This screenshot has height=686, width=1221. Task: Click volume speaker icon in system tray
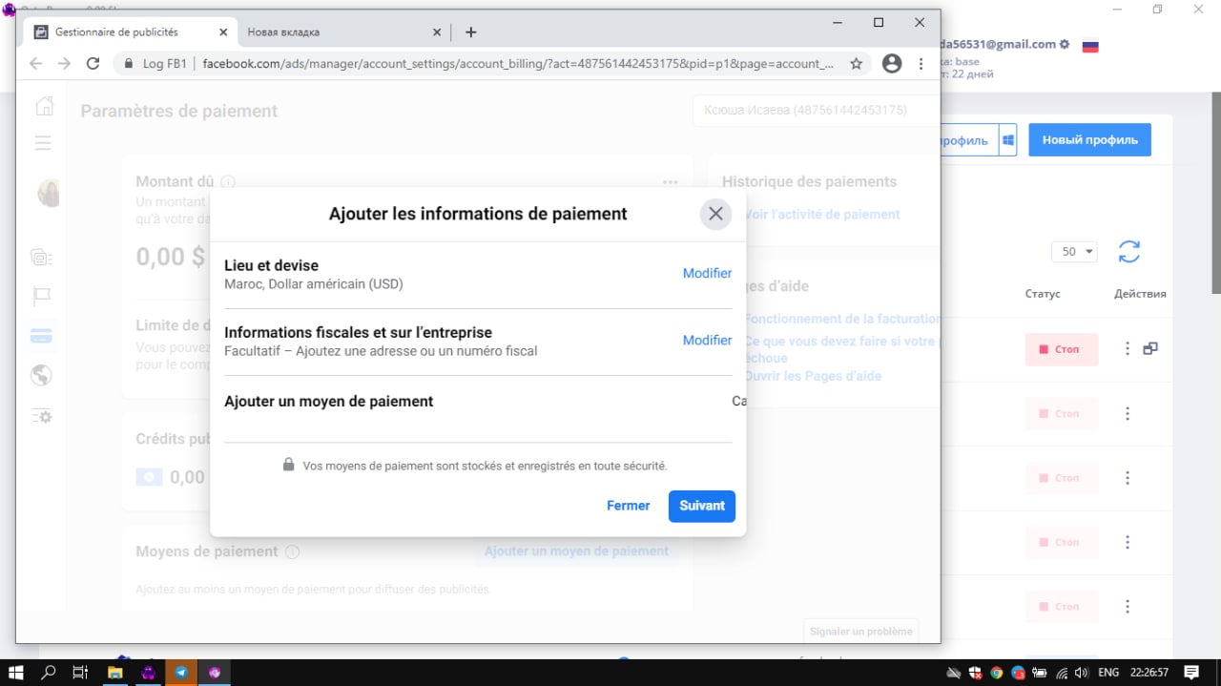click(1083, 673)
